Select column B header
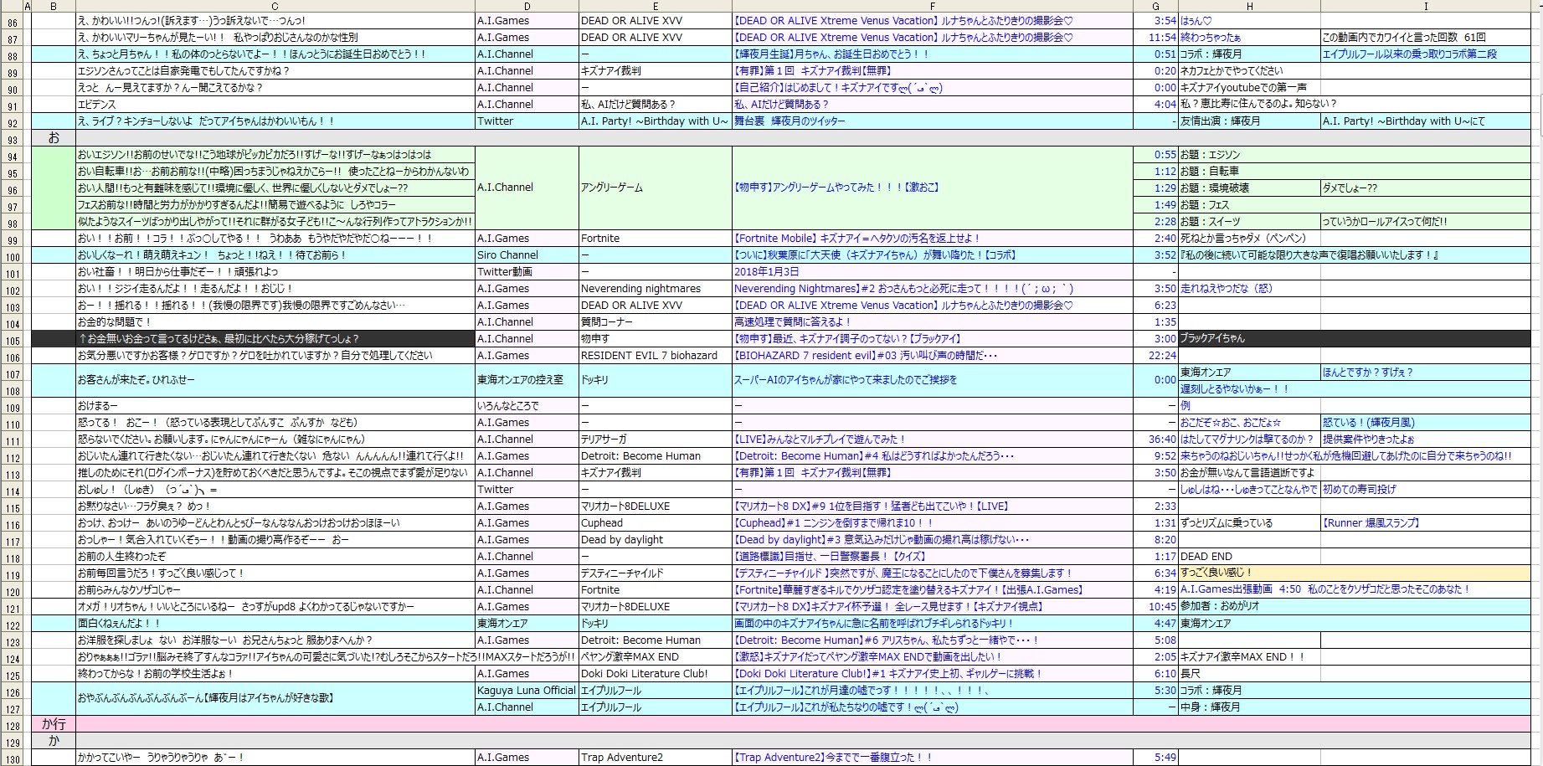Viewport: 1543px width, 766px height. pyautogui.click(x=54, y=7)
